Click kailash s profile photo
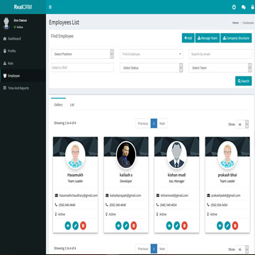 126,155
